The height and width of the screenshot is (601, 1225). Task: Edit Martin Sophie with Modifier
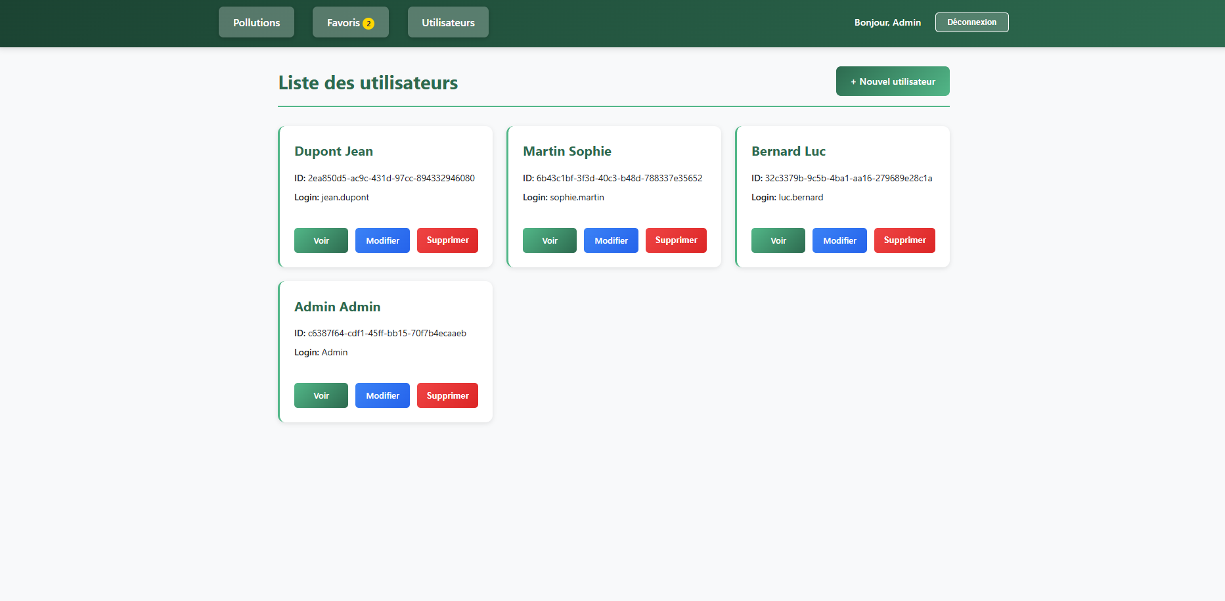click(x=611, y=240)
